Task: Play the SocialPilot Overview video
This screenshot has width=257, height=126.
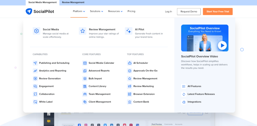Action: pyautogui.click(x=222, y=45)
